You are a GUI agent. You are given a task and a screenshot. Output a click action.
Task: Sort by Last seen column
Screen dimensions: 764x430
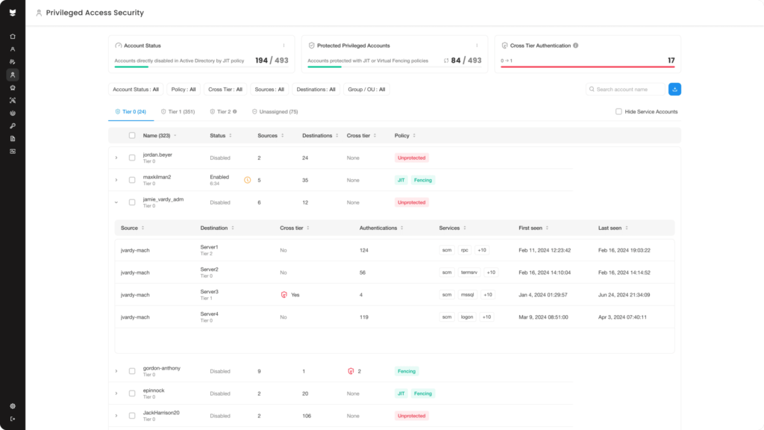click(627, 228)
